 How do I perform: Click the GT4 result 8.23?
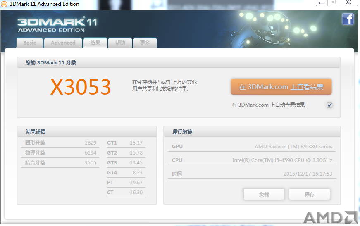click(138, 172)
